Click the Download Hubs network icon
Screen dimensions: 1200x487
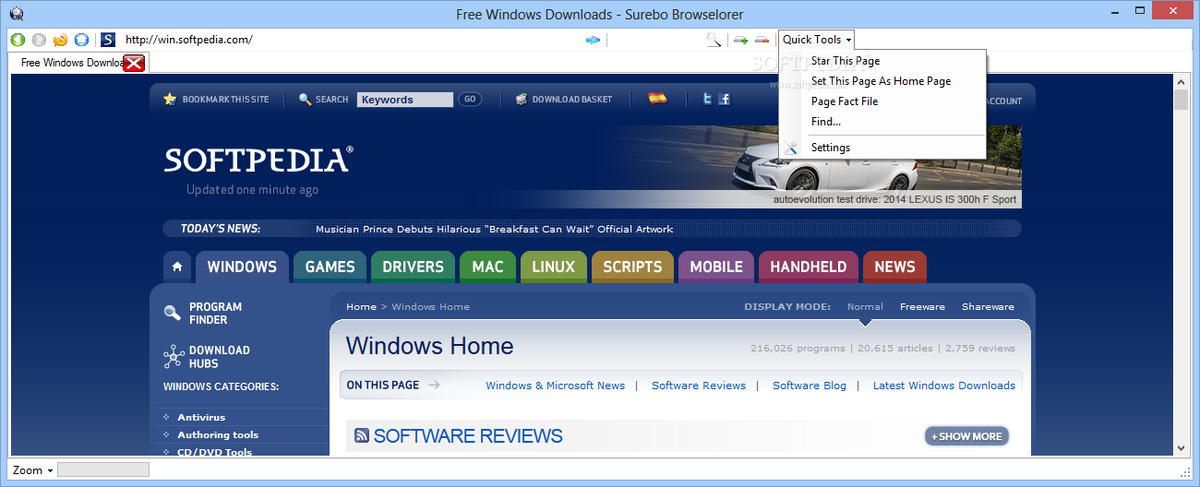coord(173,356)
